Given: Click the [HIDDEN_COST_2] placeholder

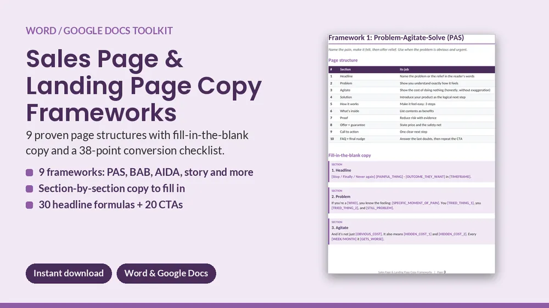Looking at the screenshot, I should point(452,234).
